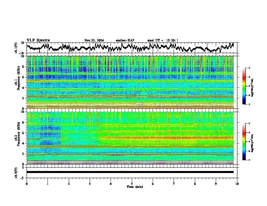Click the ch.1 spectrogram panel
This screenshot has height=206, width=267.
(x=130, y=82)
